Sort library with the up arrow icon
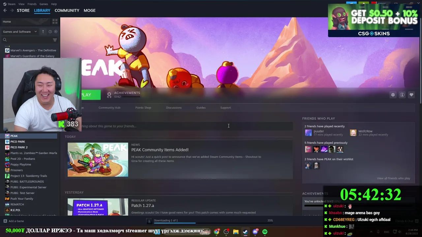 [x=43, y=32]
